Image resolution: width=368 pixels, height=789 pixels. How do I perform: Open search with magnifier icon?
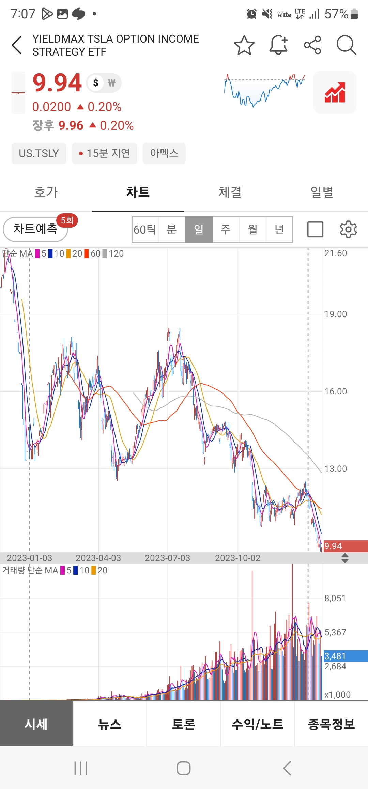(x=346, y=45)
